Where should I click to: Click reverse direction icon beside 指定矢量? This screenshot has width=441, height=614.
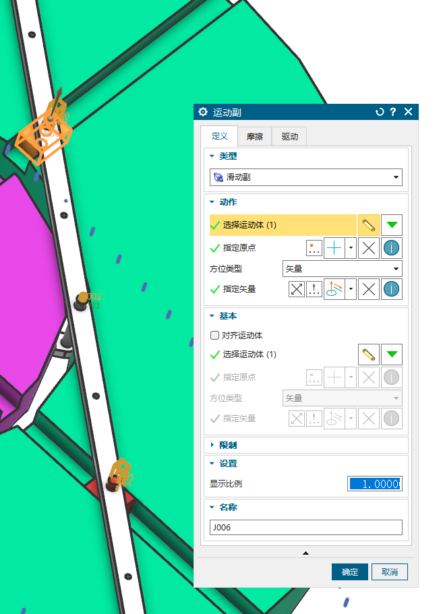(x=297, y=290)
